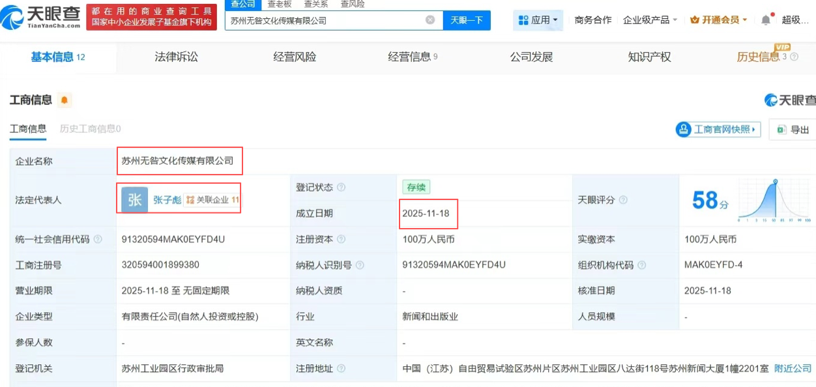Click the 注册资本 value 100万人民币
The height and width of the screenshot is (387, 816).
click(428, 239)
